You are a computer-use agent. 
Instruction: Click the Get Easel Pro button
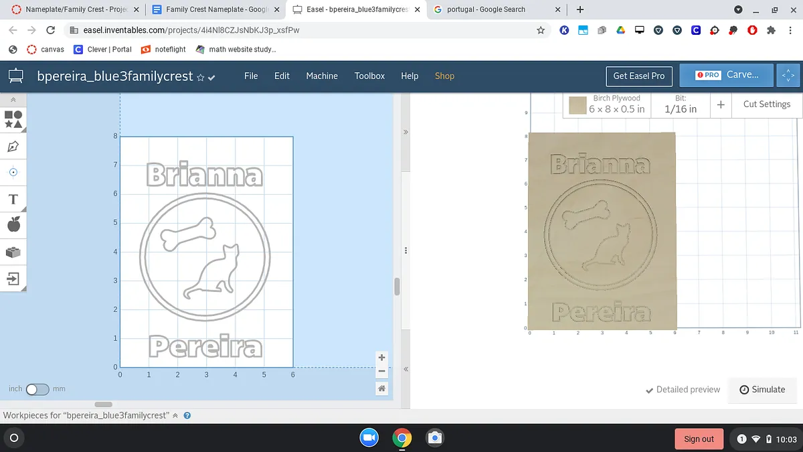click(x=638, y=76)
